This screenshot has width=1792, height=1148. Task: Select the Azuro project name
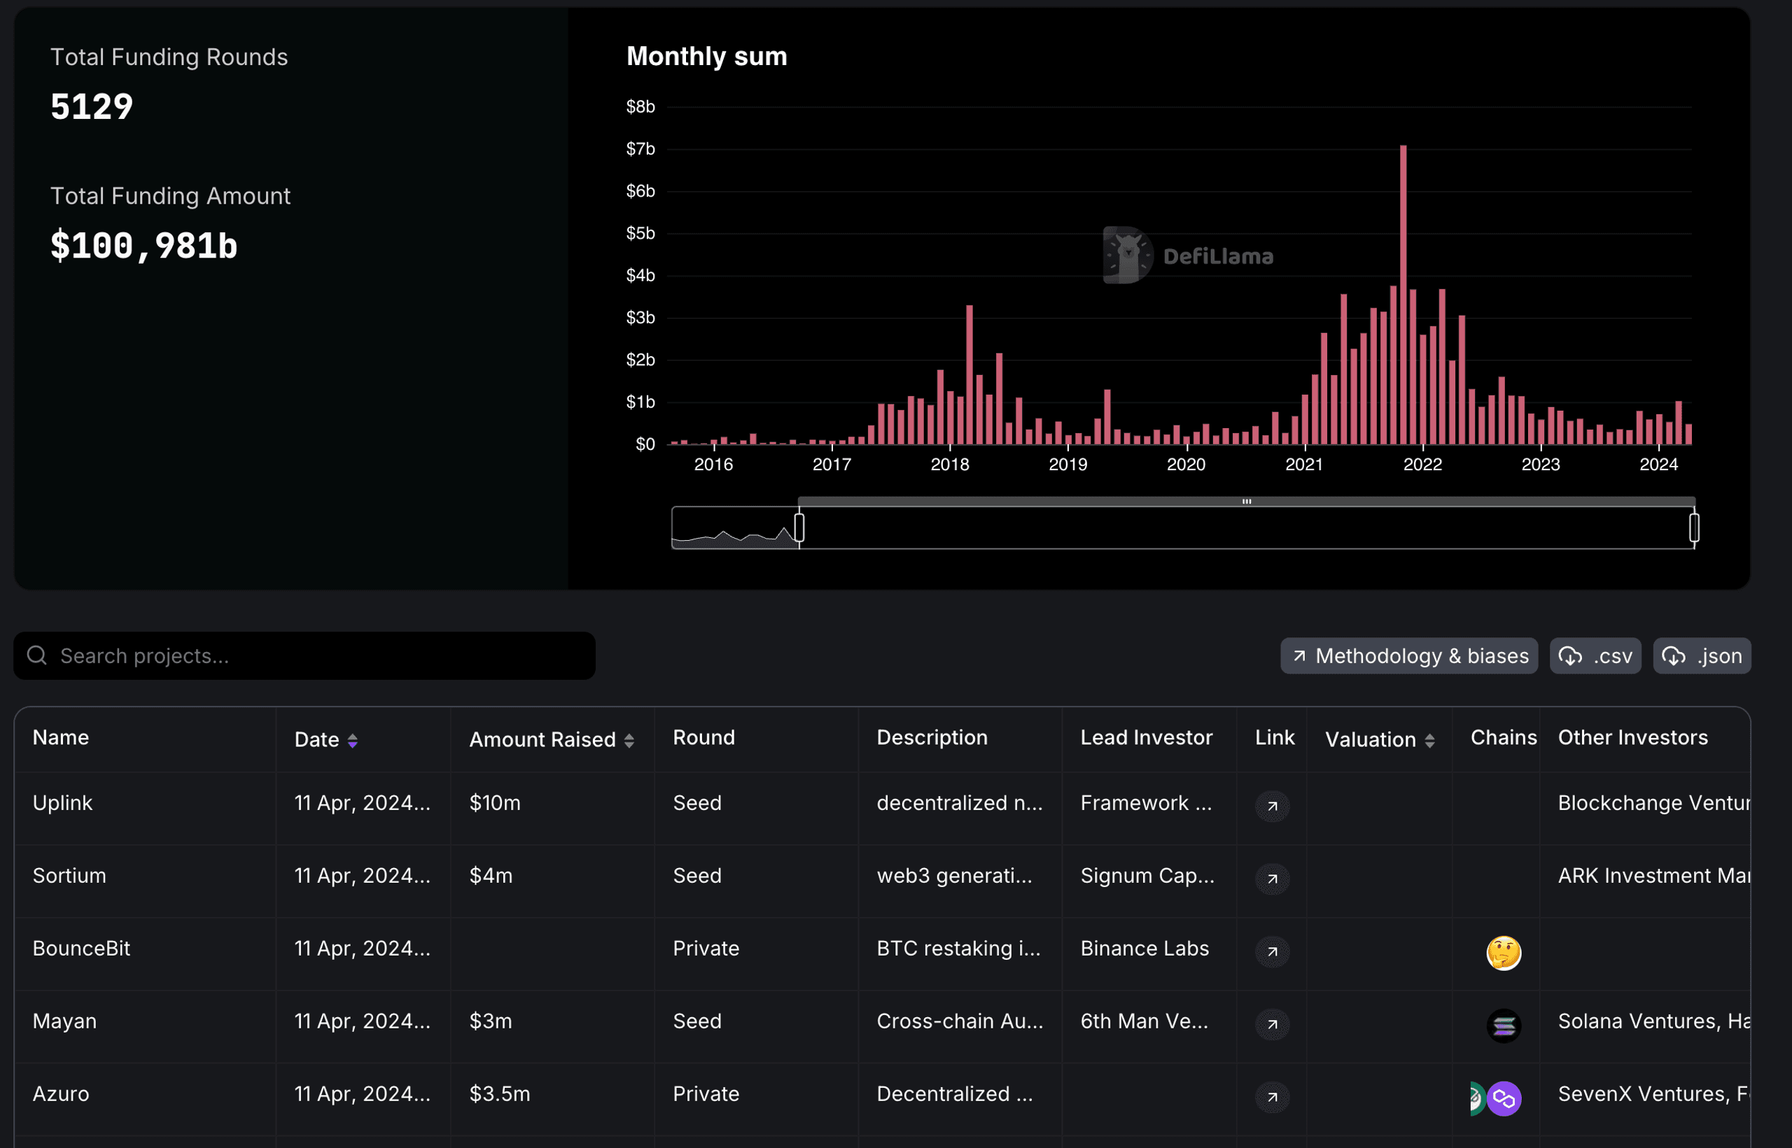[x=61, y=1093]
